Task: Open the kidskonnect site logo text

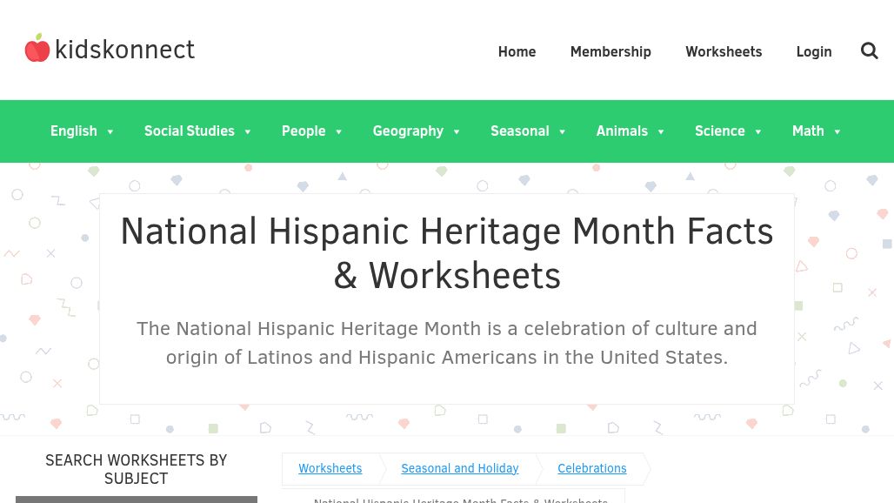Action: point(124,50)
